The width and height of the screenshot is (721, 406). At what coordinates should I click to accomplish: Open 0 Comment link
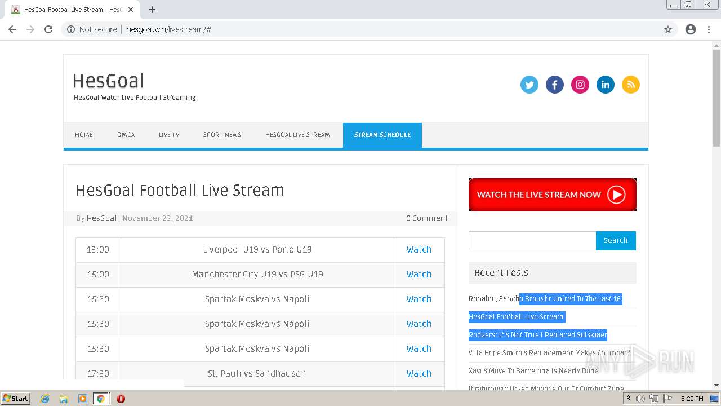[427, 218]
